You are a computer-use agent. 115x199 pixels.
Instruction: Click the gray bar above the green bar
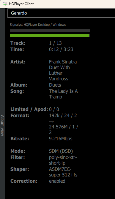(50, 30)
